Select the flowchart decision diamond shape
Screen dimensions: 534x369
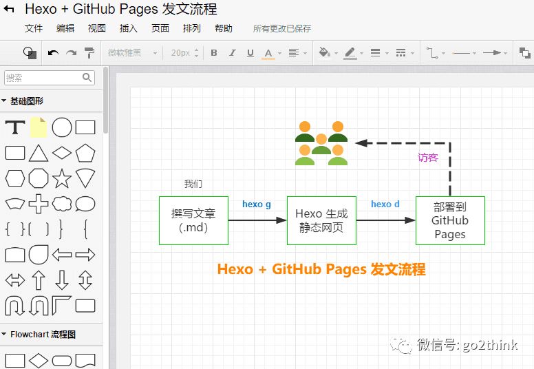(39, 361)
